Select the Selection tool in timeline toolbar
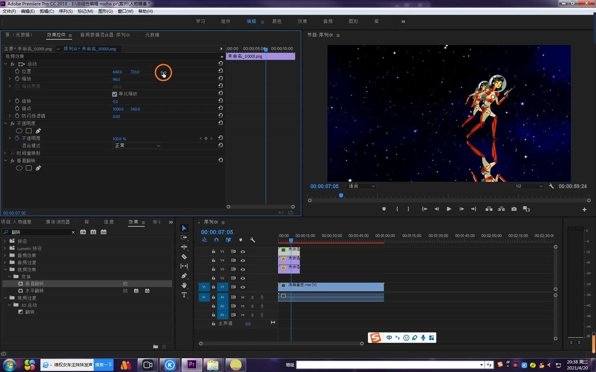The height and width of the screenshot is (372, 596). pos(184,228)
